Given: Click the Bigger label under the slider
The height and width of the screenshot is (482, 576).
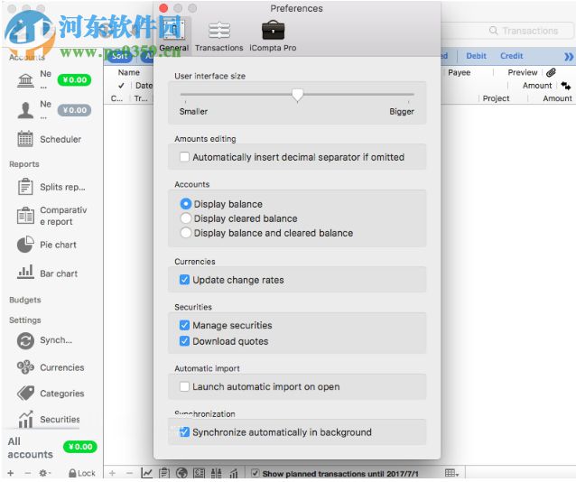Looking at the screenshot, I should coord(402,111).
